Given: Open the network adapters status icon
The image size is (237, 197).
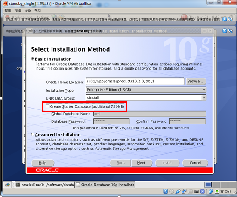Looking at the screenshot, I should pyautogui.click(x=184, y=191).
